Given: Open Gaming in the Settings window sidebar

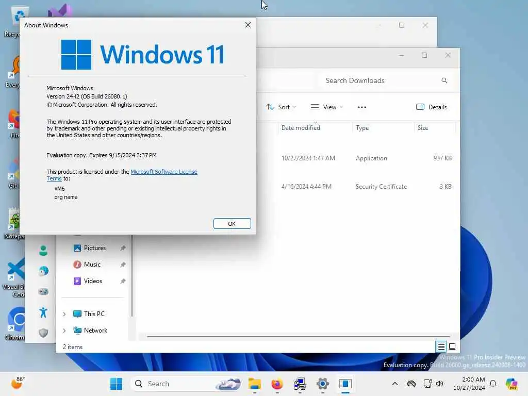Looking at the screenshot, I should [43, 292].
